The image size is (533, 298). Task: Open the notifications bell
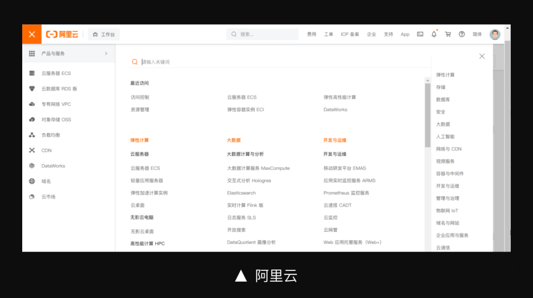coord(434,35)
